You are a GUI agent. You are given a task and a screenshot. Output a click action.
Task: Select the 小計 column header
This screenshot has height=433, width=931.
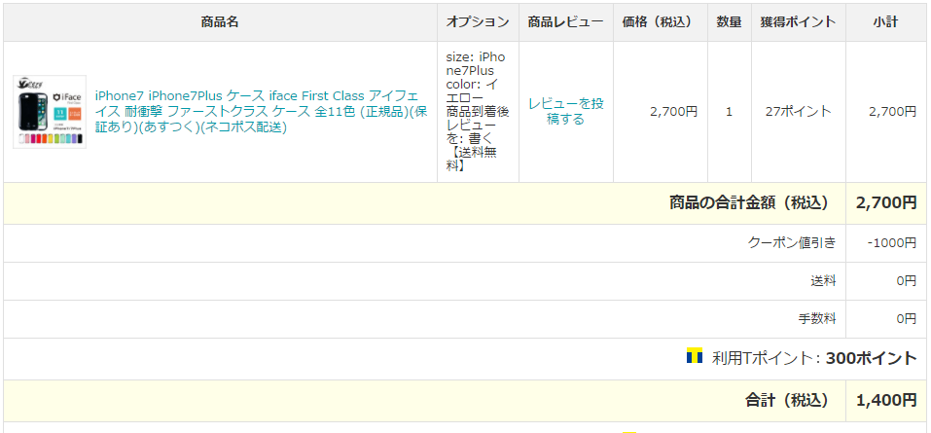pos(886,22)
